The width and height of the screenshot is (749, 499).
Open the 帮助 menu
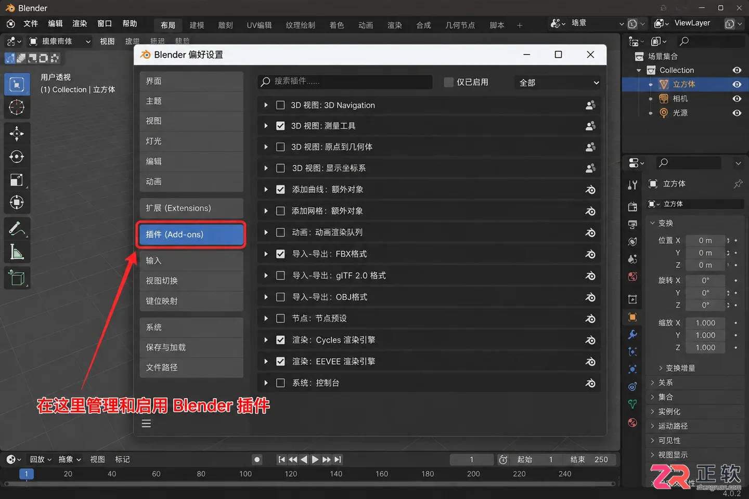[x=130, y=23]
